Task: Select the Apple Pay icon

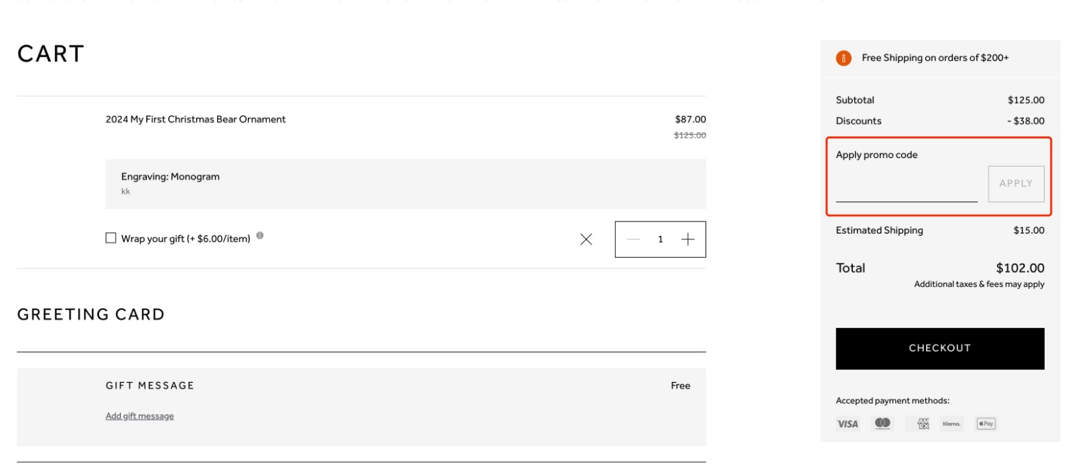Action: [x=985, y=423]
